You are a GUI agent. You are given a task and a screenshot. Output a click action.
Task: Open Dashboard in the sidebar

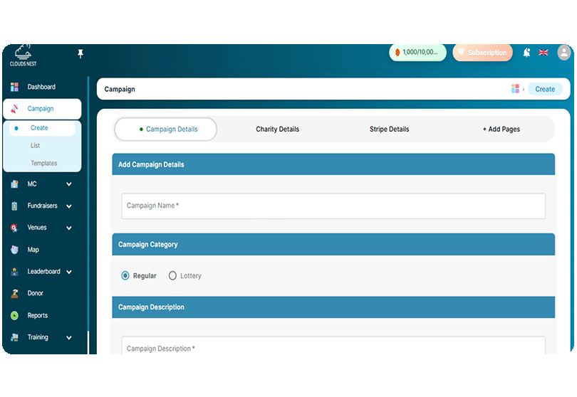coord(42,87)
